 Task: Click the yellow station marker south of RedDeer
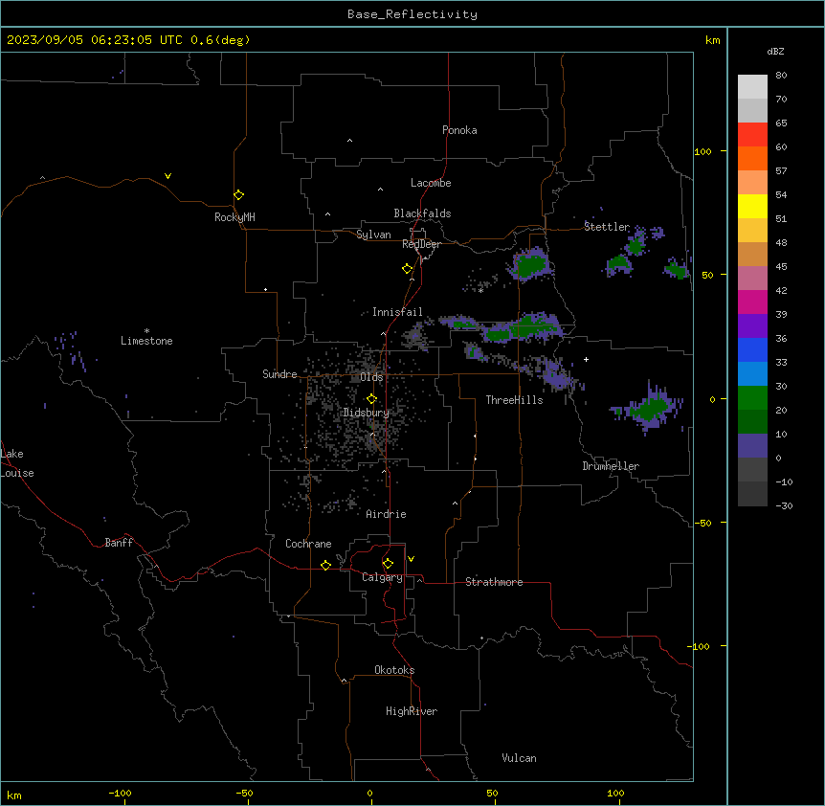coord(407,269)
